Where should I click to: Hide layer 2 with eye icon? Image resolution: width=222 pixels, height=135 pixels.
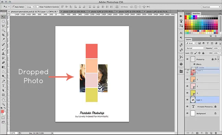pos(187,79)
